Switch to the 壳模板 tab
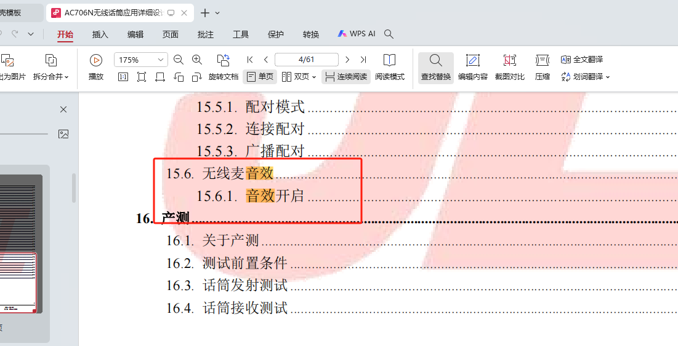Viewport: 678px width, 346px height. click(x=21, y=13)
